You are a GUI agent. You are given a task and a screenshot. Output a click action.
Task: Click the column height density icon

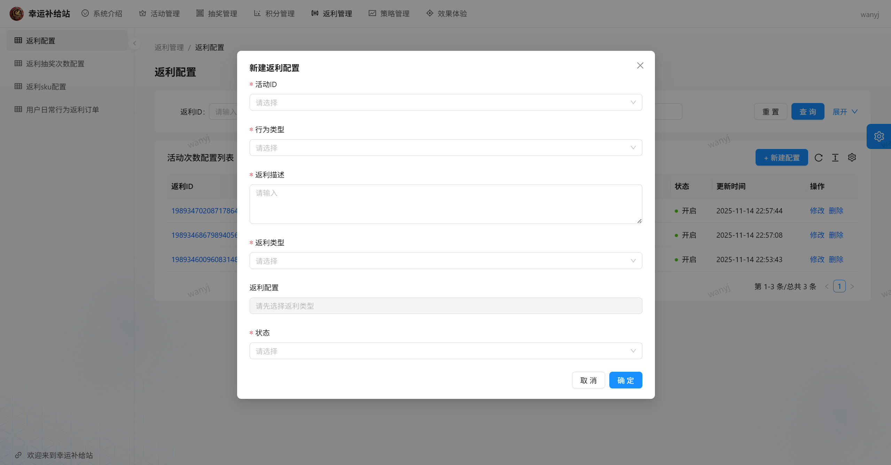pyautogui.click(x=835, y=158)
